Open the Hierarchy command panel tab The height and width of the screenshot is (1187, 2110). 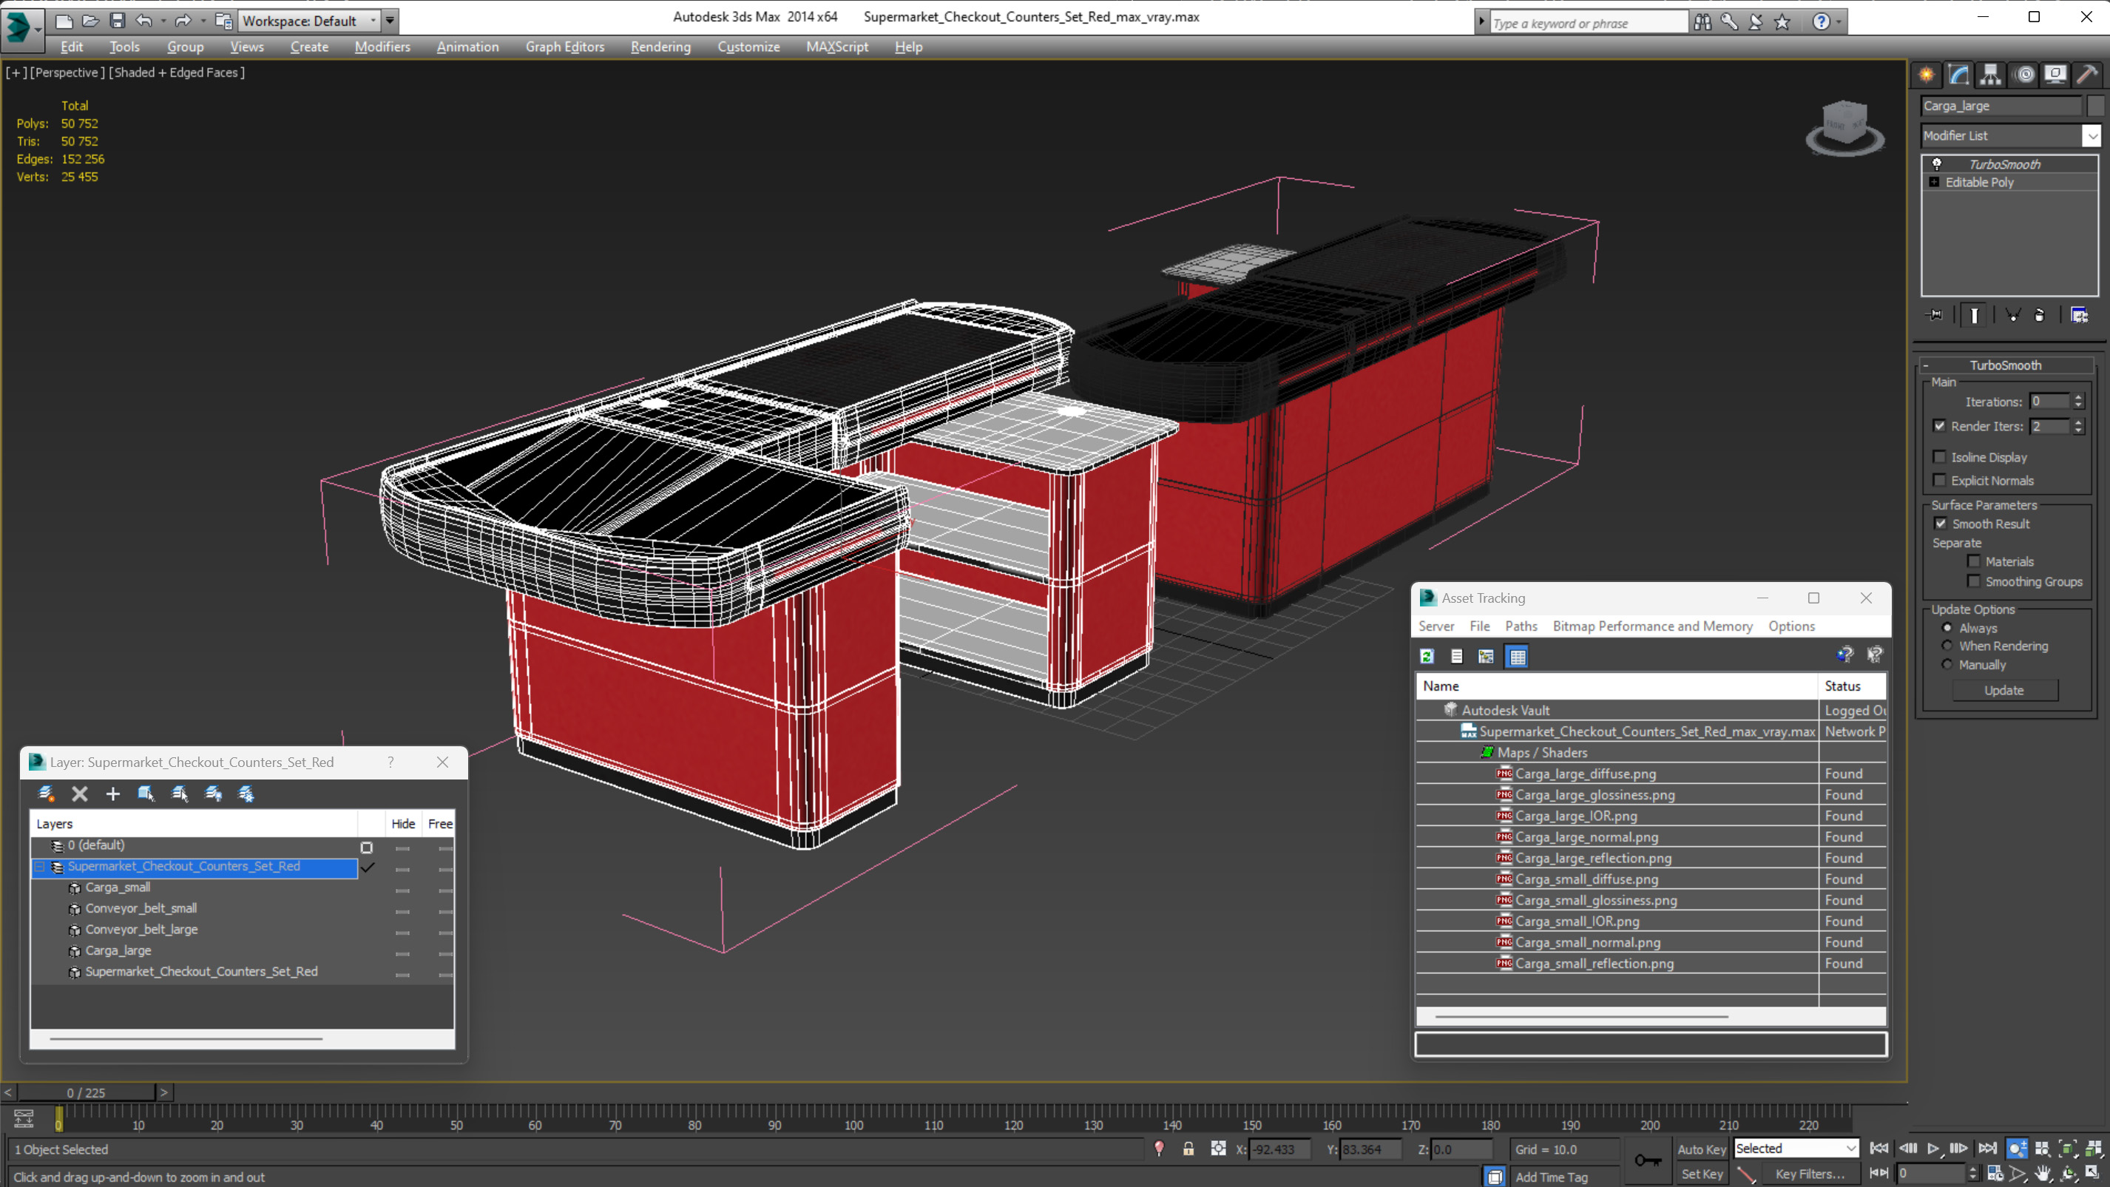[x=1990, y=75]
